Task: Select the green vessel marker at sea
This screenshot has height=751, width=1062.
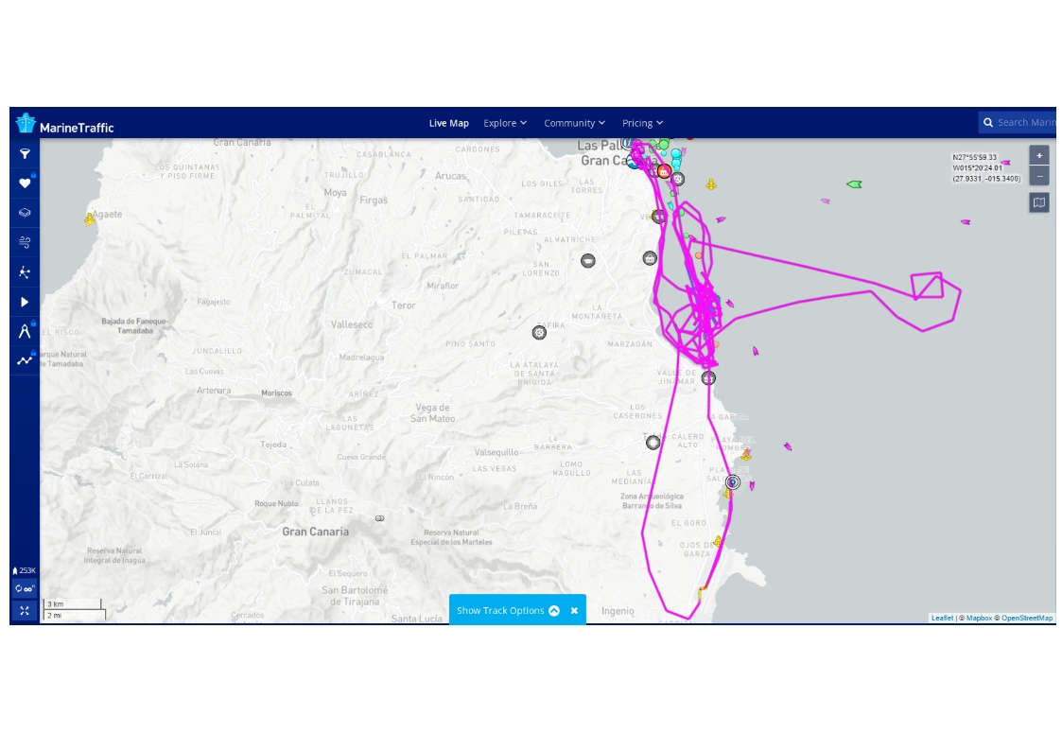Action: coord(854,184)
